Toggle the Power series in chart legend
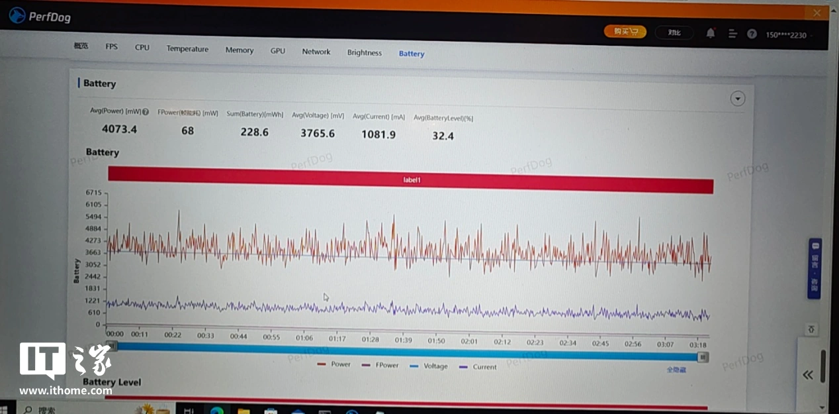 point(334,364)
